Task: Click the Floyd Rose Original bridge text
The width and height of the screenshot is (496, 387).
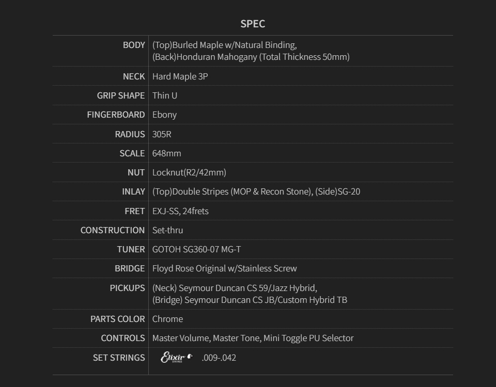Action: 224,268
